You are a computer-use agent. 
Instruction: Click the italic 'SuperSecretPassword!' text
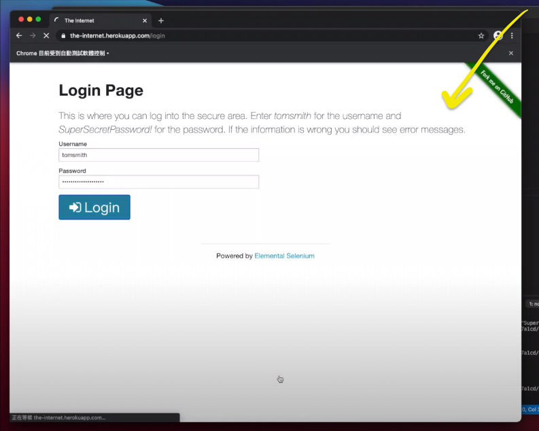105,130
